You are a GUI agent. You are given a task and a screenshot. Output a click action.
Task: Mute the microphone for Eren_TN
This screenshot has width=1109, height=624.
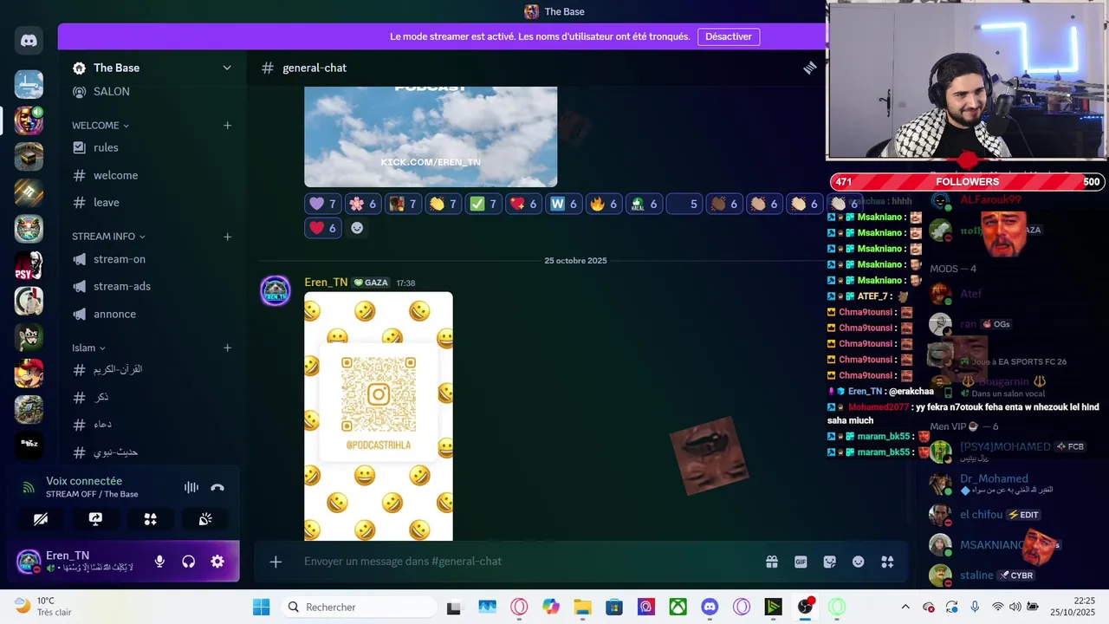(x=159, y=562)
